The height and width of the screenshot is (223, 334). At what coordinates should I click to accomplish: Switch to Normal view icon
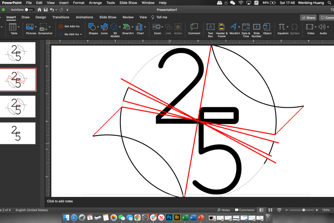261,210
